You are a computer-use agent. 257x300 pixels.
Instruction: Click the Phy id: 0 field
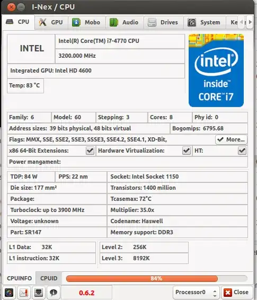(x=220, y=117)
